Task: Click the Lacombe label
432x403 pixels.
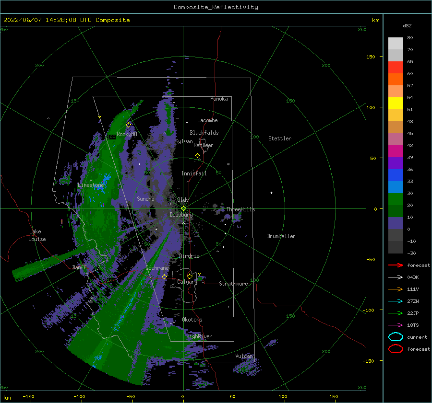Action: coord(207,120)
